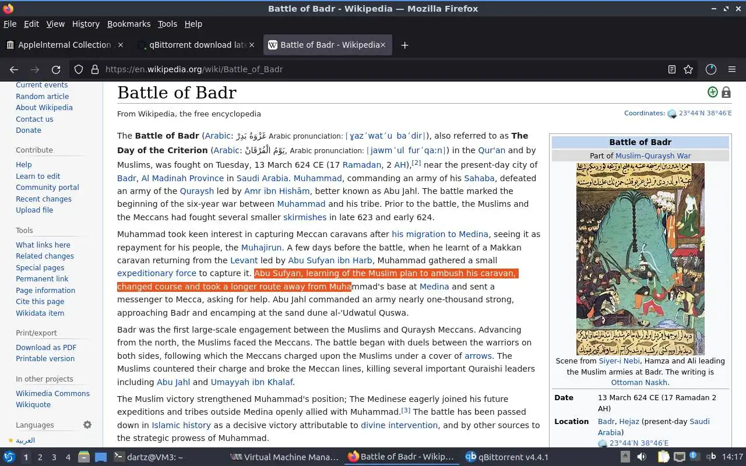Open the Arabic language version link

coord(25,440)
